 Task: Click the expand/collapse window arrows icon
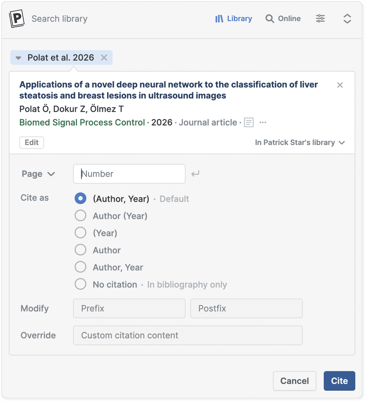pyautogui.click(x=347, y=19)
